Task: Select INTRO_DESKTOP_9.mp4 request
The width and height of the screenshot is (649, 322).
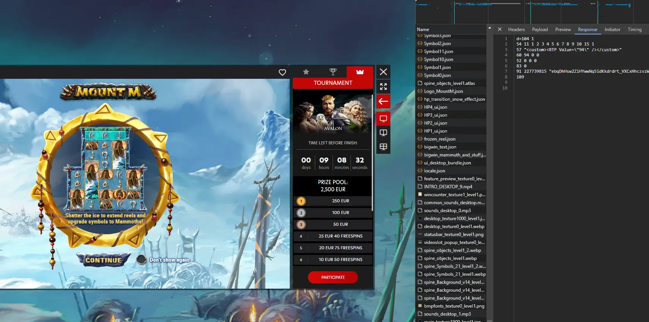Action: point(451,187)
